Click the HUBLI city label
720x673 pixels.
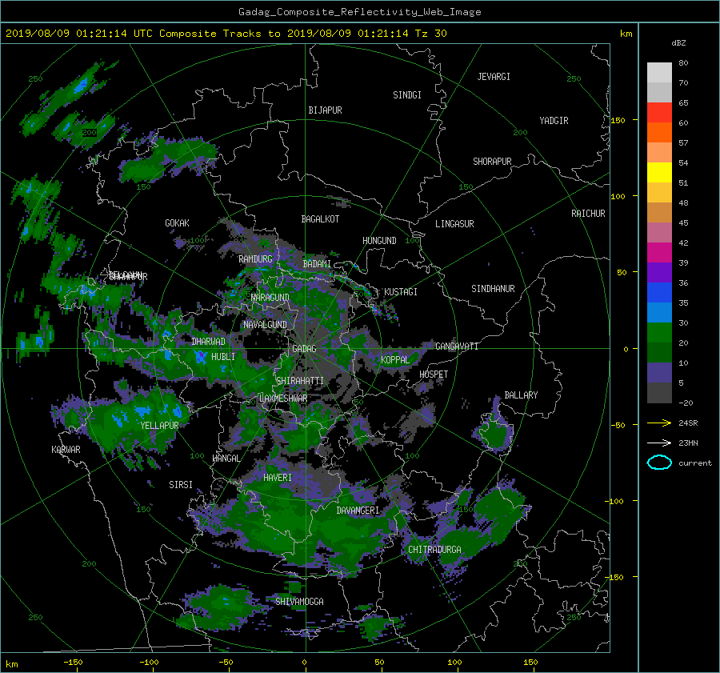pos(223,357)
